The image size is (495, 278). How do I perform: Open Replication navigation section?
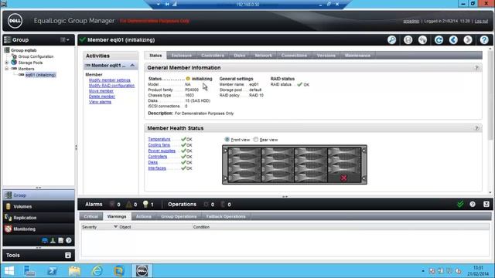(x=39, y=218)
